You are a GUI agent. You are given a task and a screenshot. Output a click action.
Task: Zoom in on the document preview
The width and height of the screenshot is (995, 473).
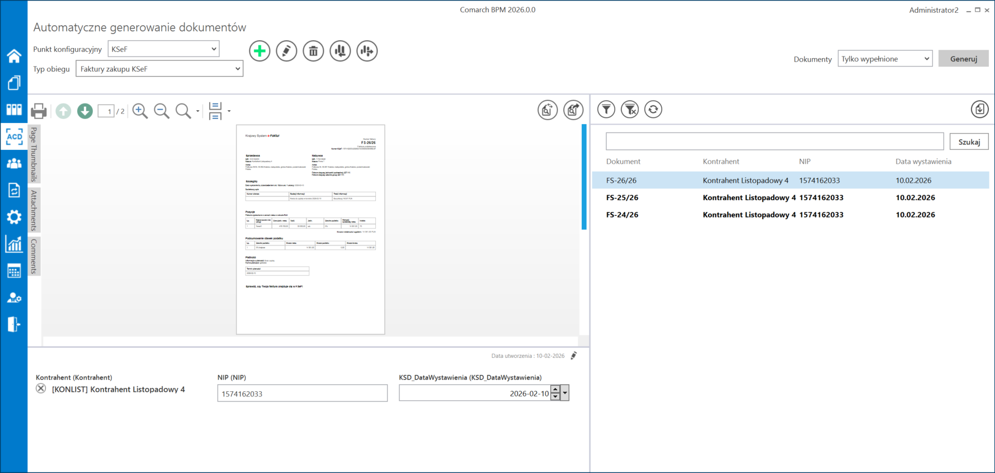point(140,111)
